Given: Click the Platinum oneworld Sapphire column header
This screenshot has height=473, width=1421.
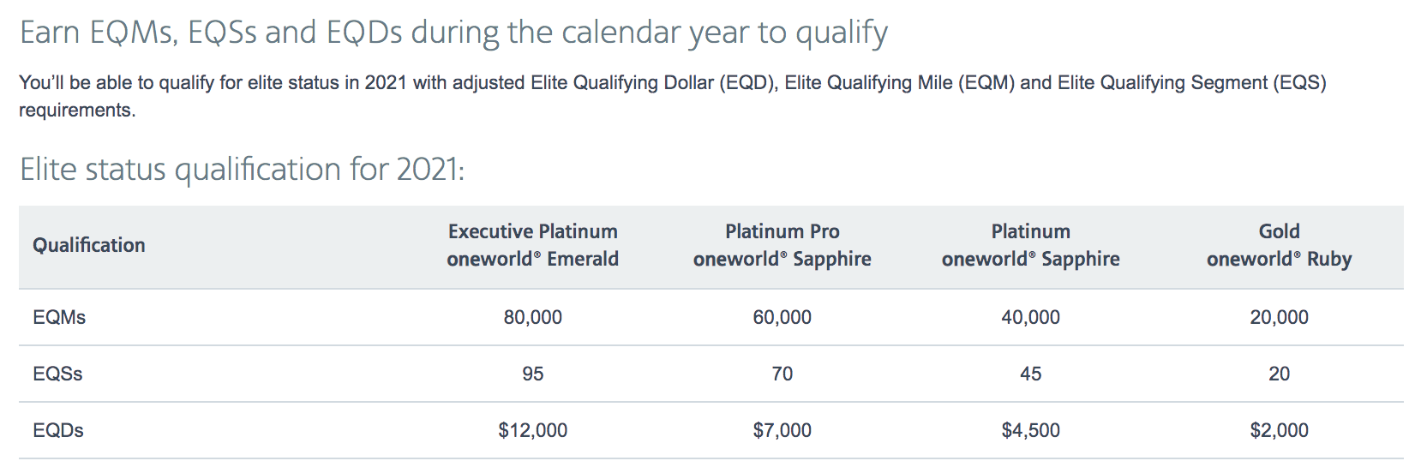Looking at the screenshot, I should [x=1030, y=245].
